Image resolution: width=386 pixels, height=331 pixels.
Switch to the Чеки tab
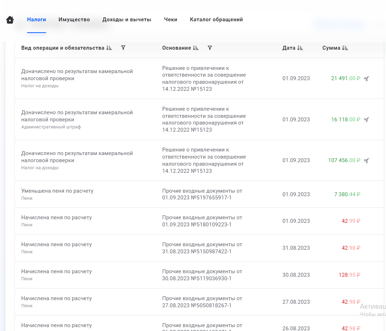[x=170, y=20]
